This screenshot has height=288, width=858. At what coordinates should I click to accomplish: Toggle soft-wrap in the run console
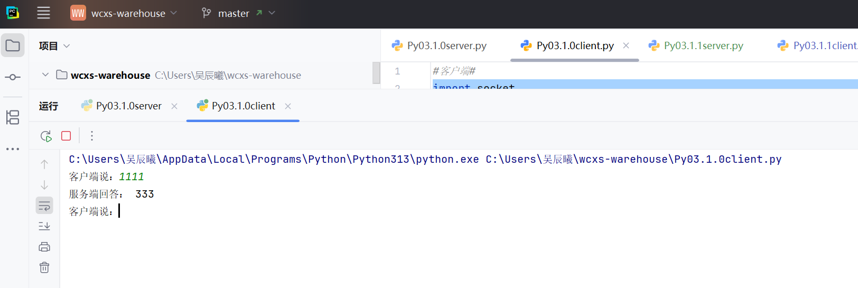[44, 206]
